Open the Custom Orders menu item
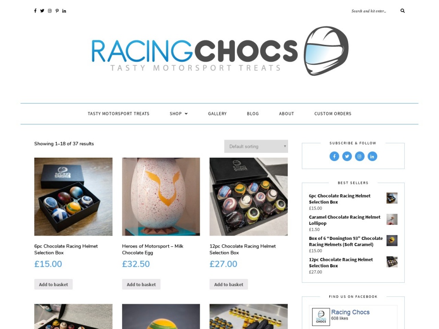The height and width of the screenshot is (329, 439). coord(333,114)
